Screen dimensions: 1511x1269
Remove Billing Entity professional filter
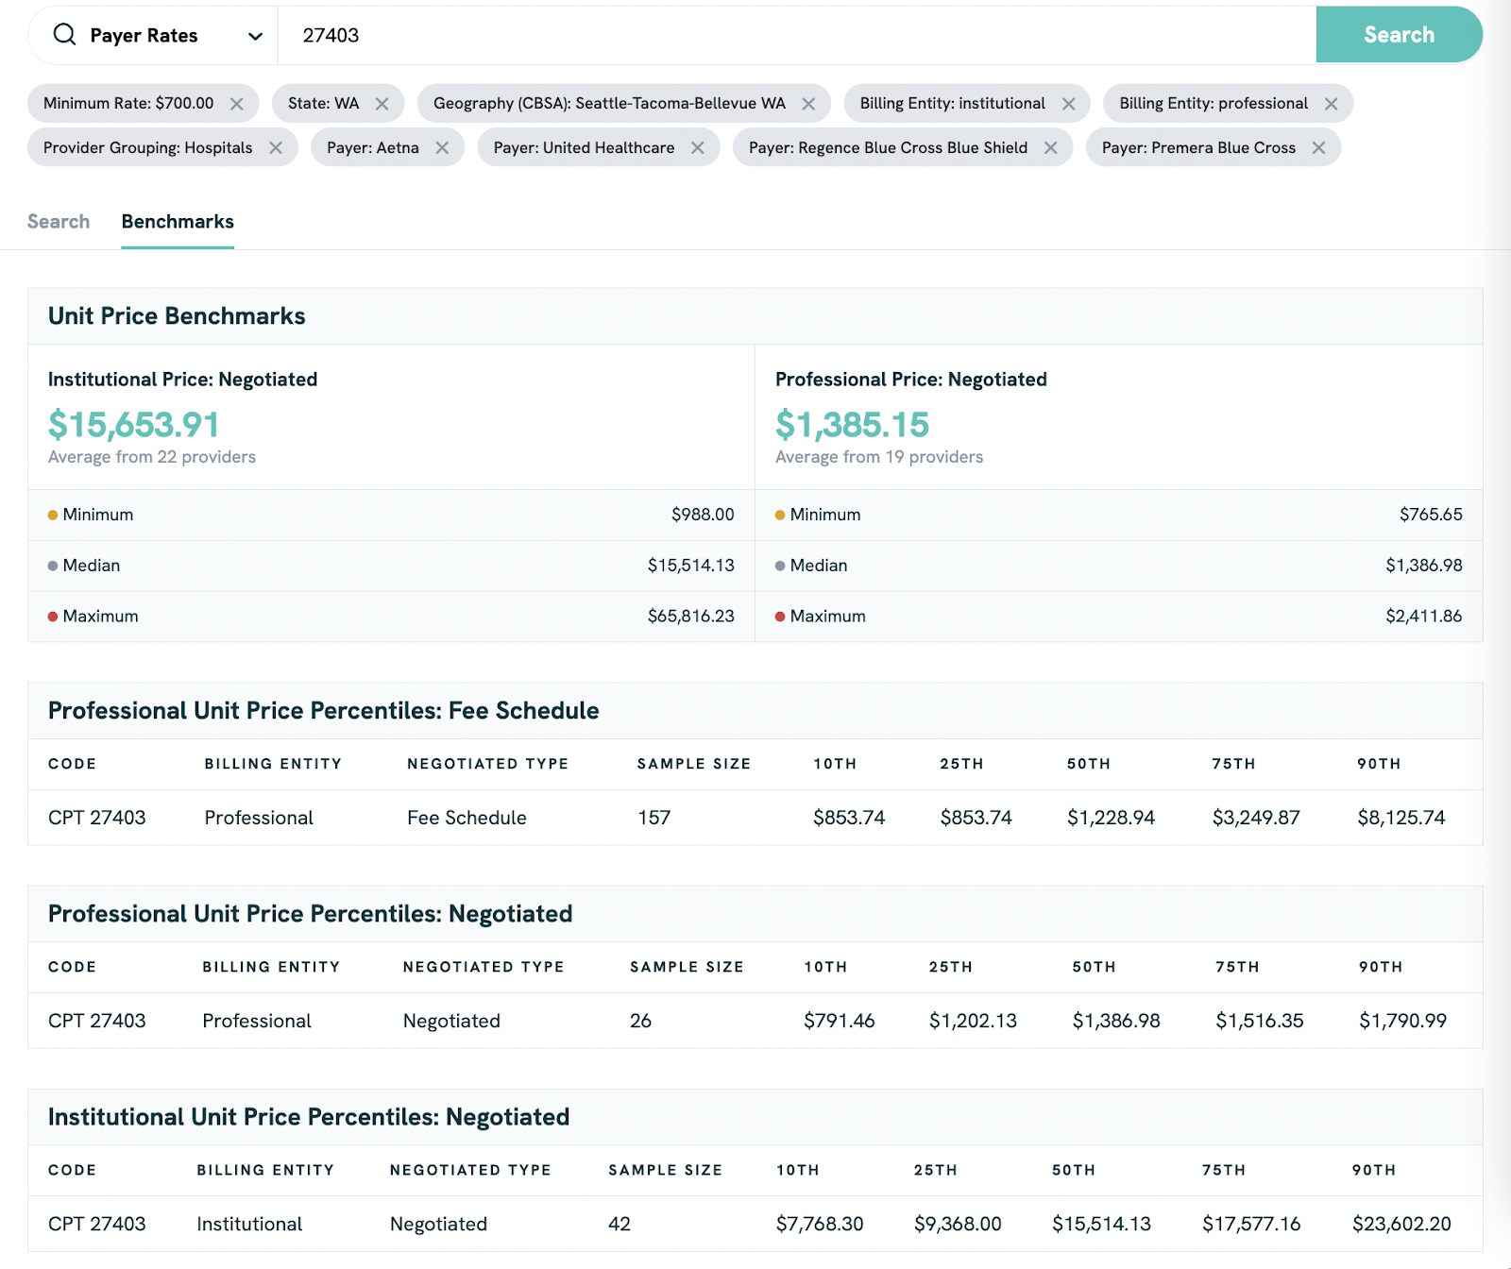(1331, 104)
